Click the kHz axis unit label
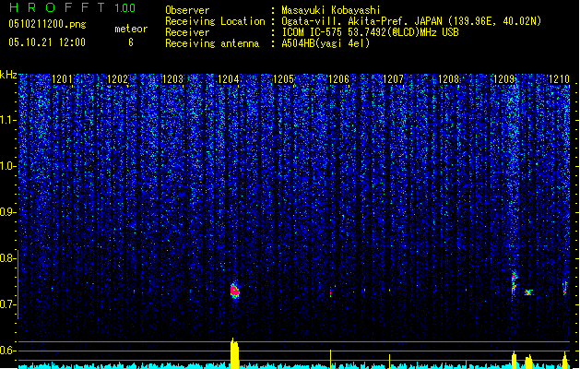Screen dimensions: 580x369 pos(8,75)
